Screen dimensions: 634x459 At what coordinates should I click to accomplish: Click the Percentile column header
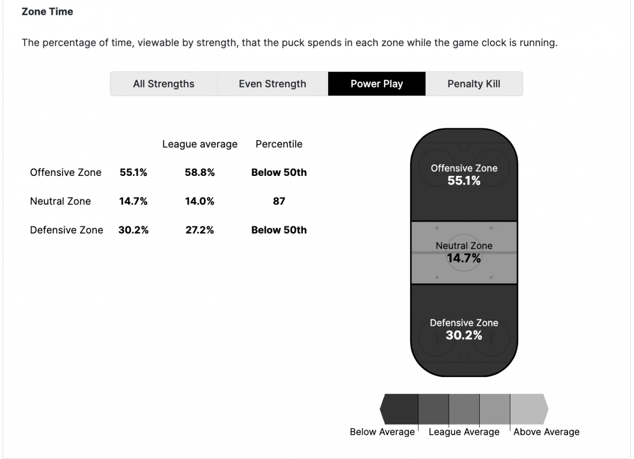pyautogui.click(x=279, y=144)
